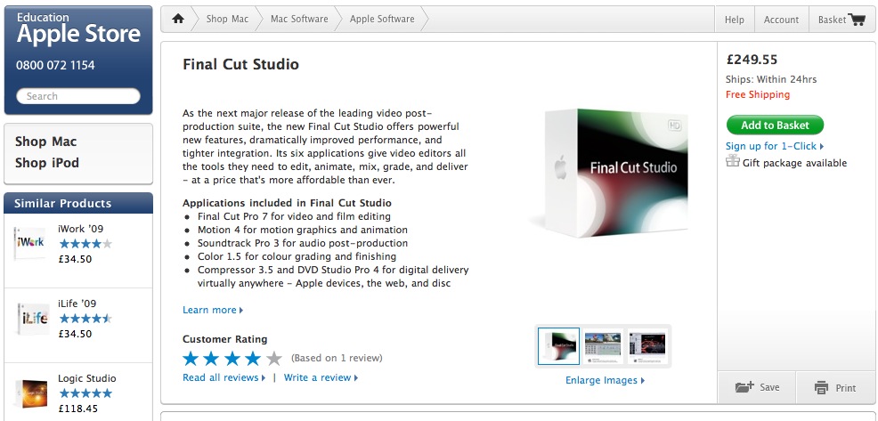This screenshot has height=421, width=878.
Task: Open the iWork '09 product box icon
Action: 30,243
